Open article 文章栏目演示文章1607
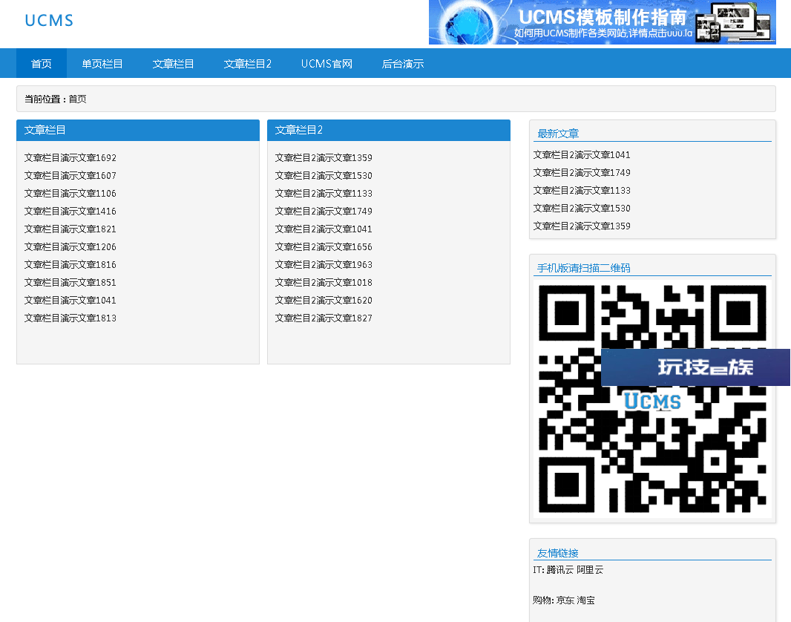Viewport: 791px width, 622px height. click(70, 176)
